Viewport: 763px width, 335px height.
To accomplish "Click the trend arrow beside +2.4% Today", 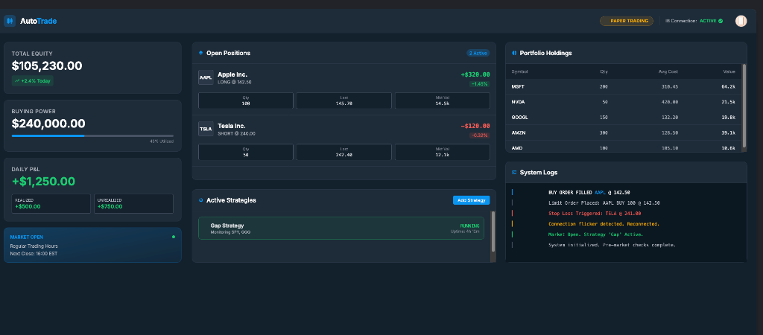I will [x=17, y=81].
